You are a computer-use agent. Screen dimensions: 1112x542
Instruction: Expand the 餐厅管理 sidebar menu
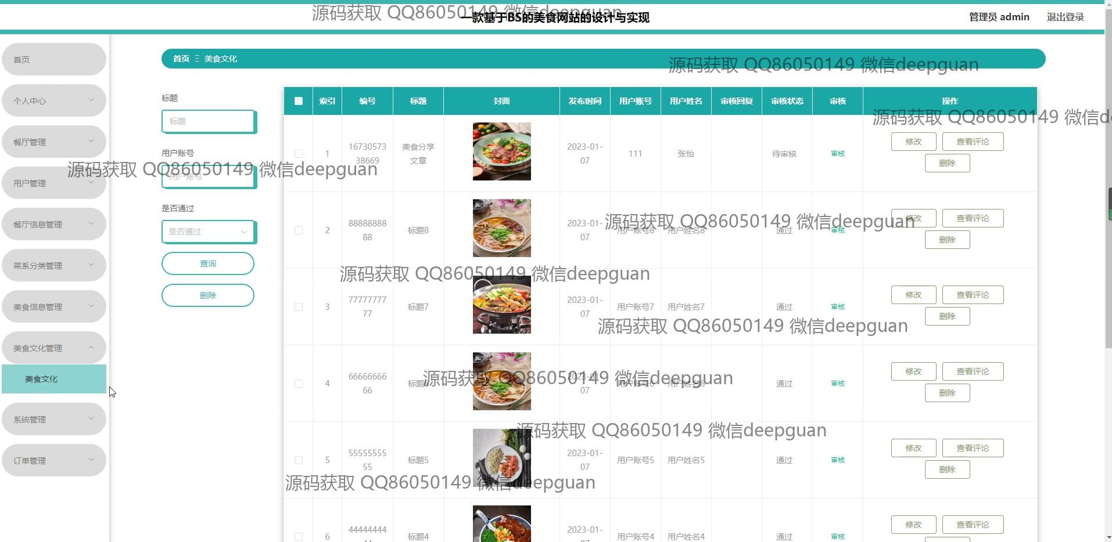(54, 142)
